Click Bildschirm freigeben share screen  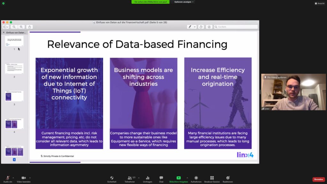coord(179,179)
